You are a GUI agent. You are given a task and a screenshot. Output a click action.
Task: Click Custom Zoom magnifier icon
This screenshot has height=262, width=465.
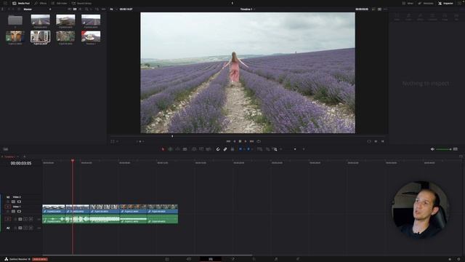[x=275, y=149]
